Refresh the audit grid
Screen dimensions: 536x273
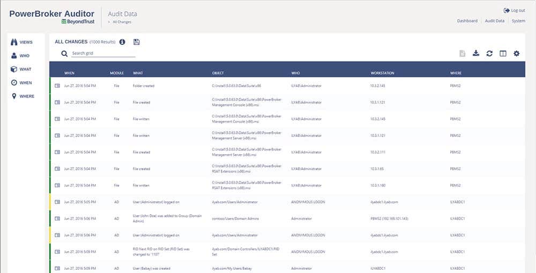489,54
